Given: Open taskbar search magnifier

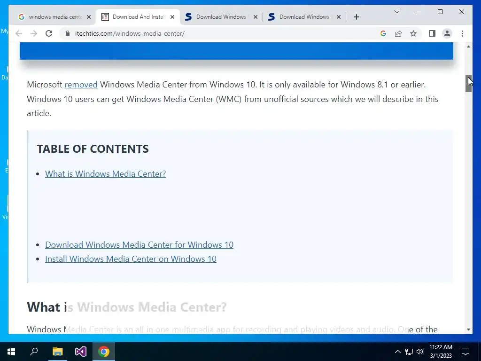Looking at the screenshot, I should [34, 352].
